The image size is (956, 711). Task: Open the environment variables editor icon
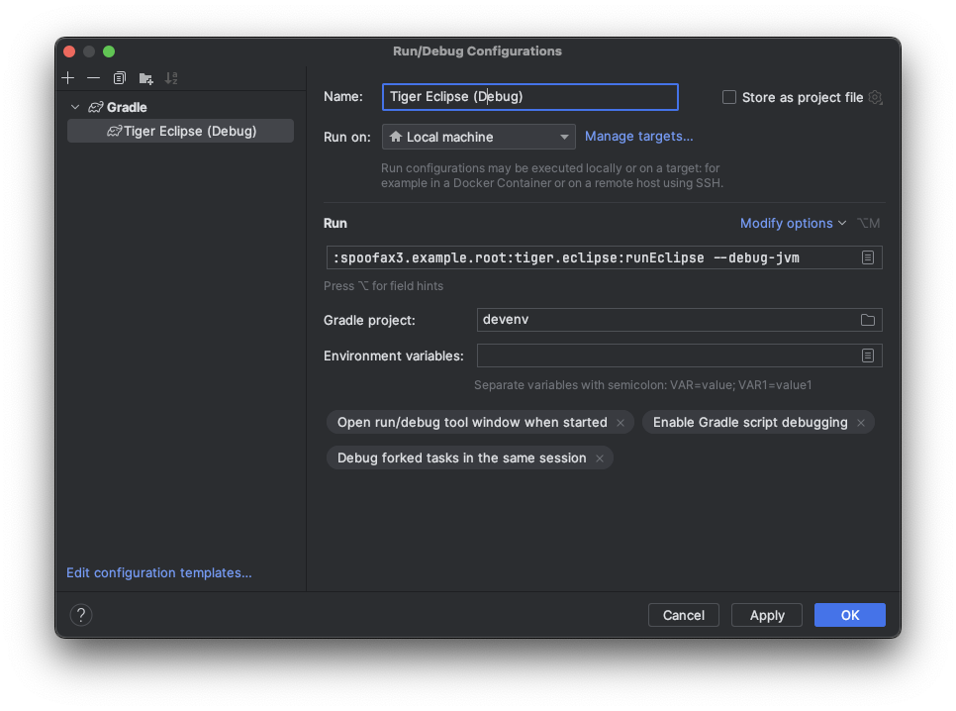(x=868, y=355)
